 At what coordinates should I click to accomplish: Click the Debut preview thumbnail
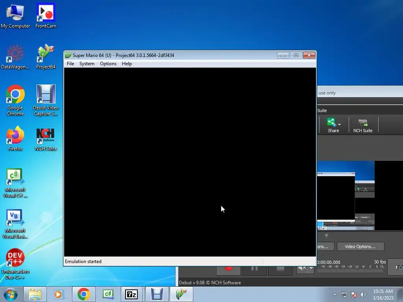(346, 195)
